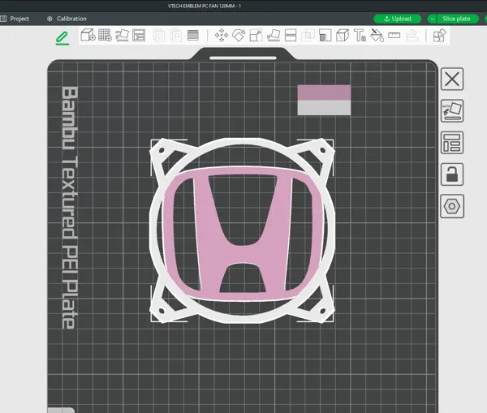Select the Cut tool

point(291,35)
